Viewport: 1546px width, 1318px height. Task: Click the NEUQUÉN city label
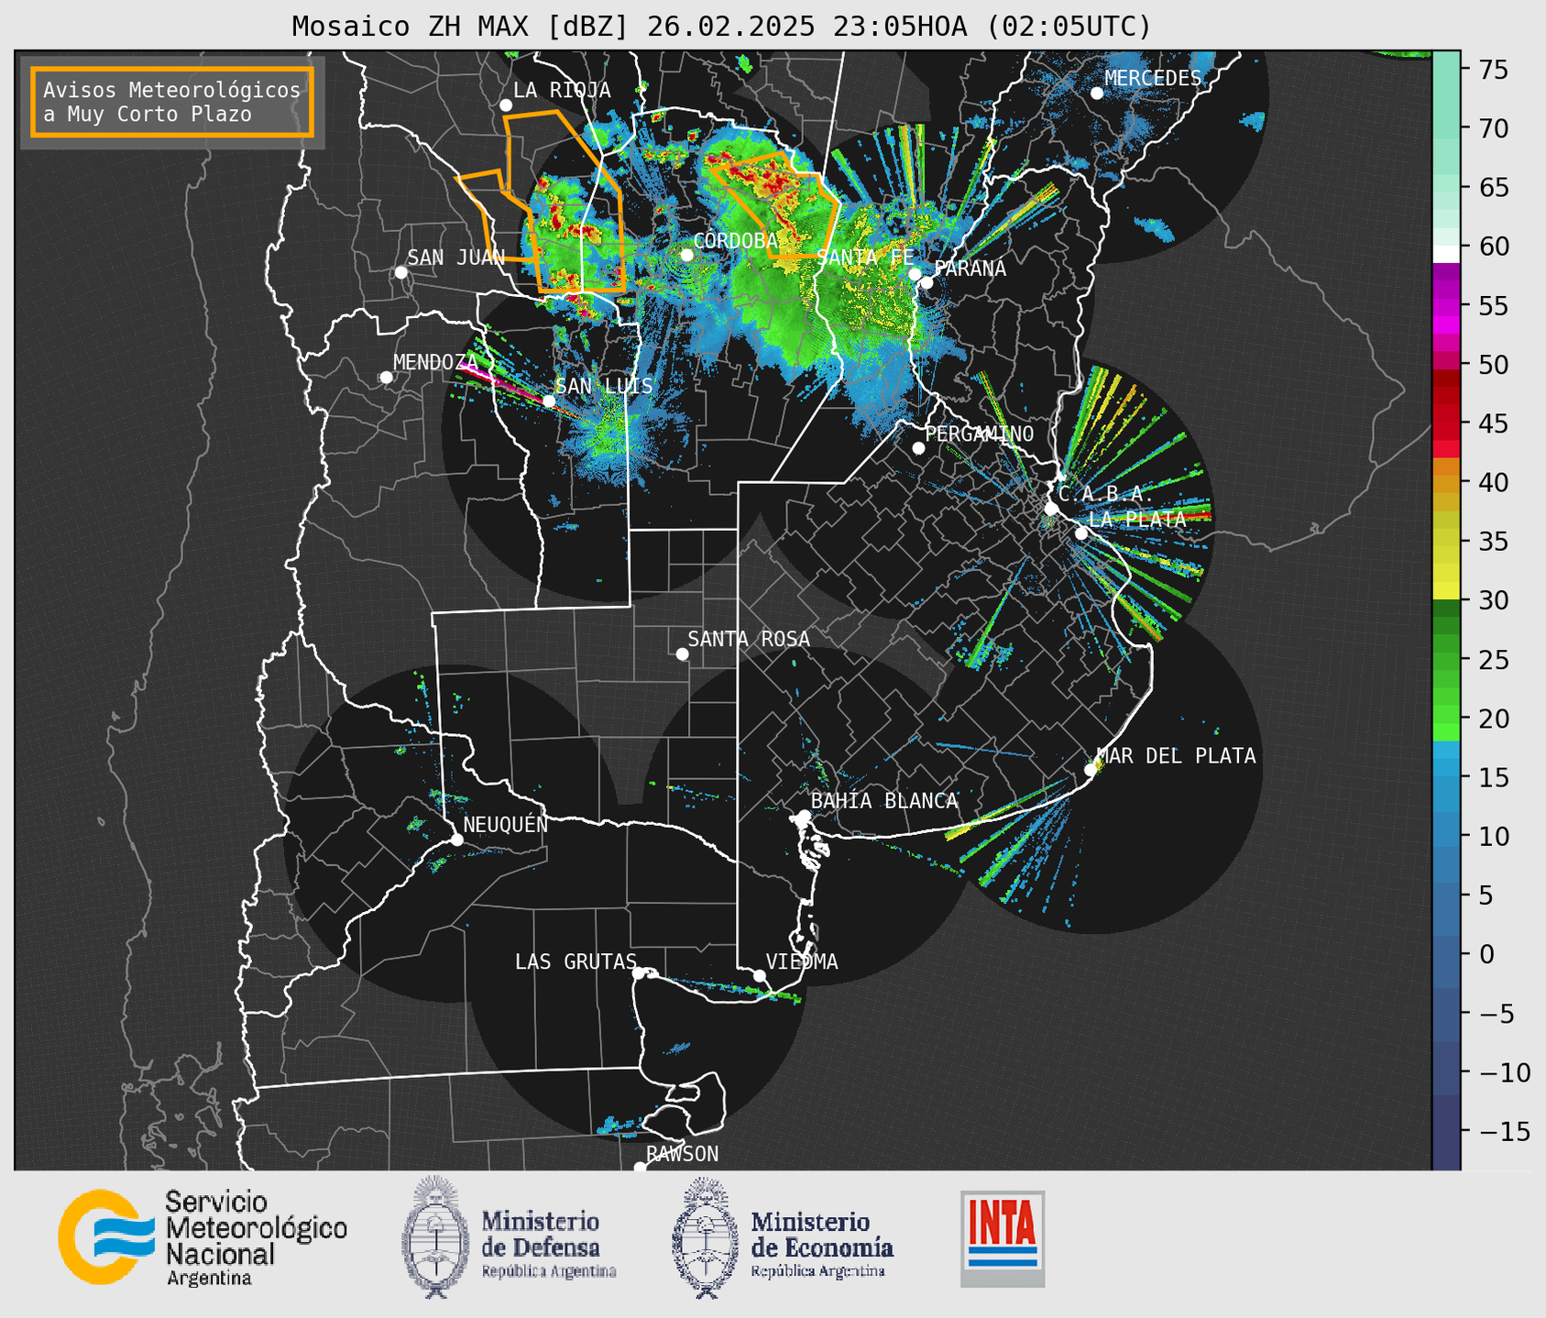click(x=506, y=824)
